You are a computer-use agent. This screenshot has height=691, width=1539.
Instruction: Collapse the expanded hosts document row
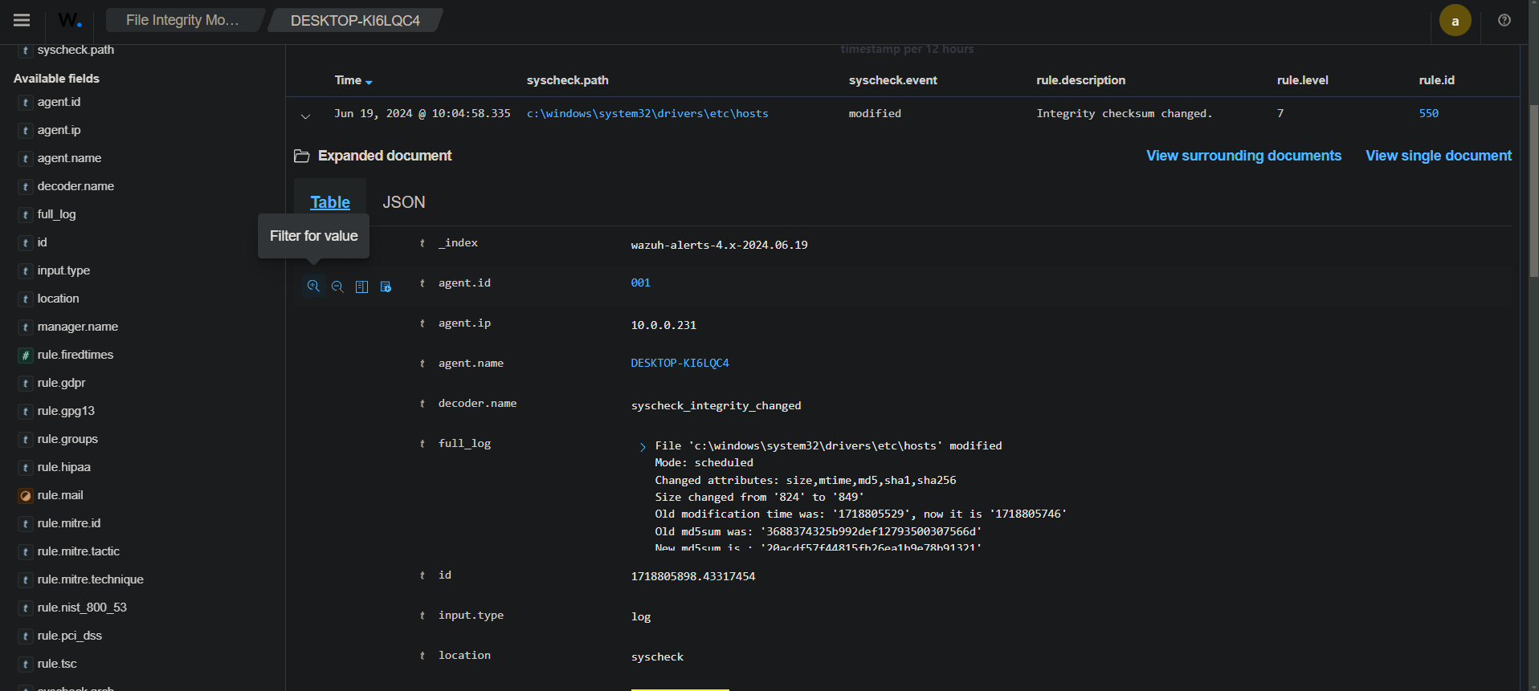click(305, 116)
